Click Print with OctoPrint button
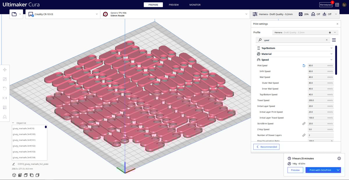 320,170
